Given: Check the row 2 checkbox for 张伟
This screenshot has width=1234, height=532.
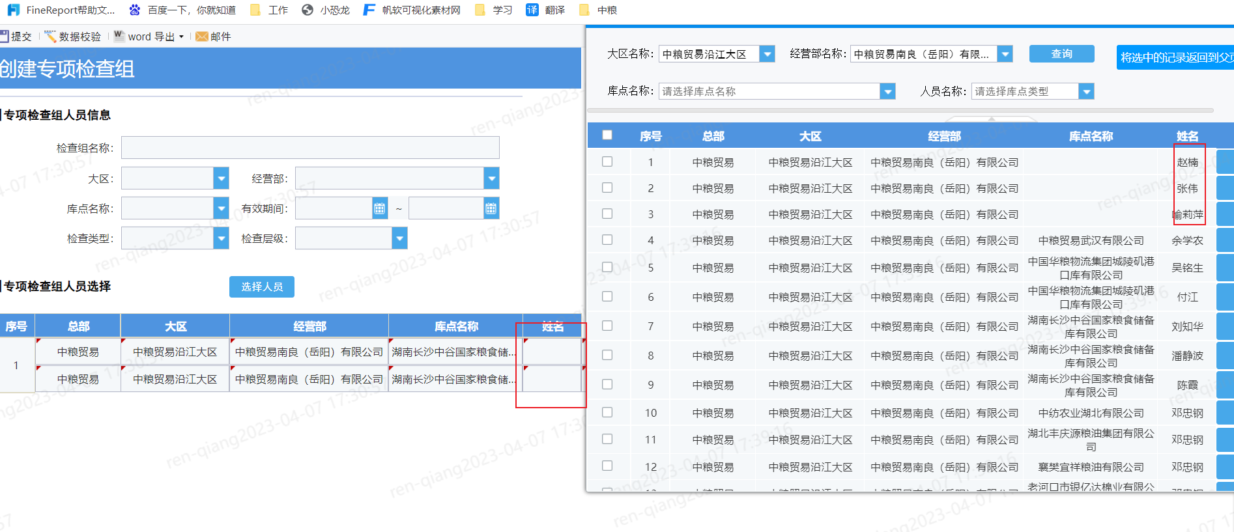Looking at the screenshot, I should point(607,188).
